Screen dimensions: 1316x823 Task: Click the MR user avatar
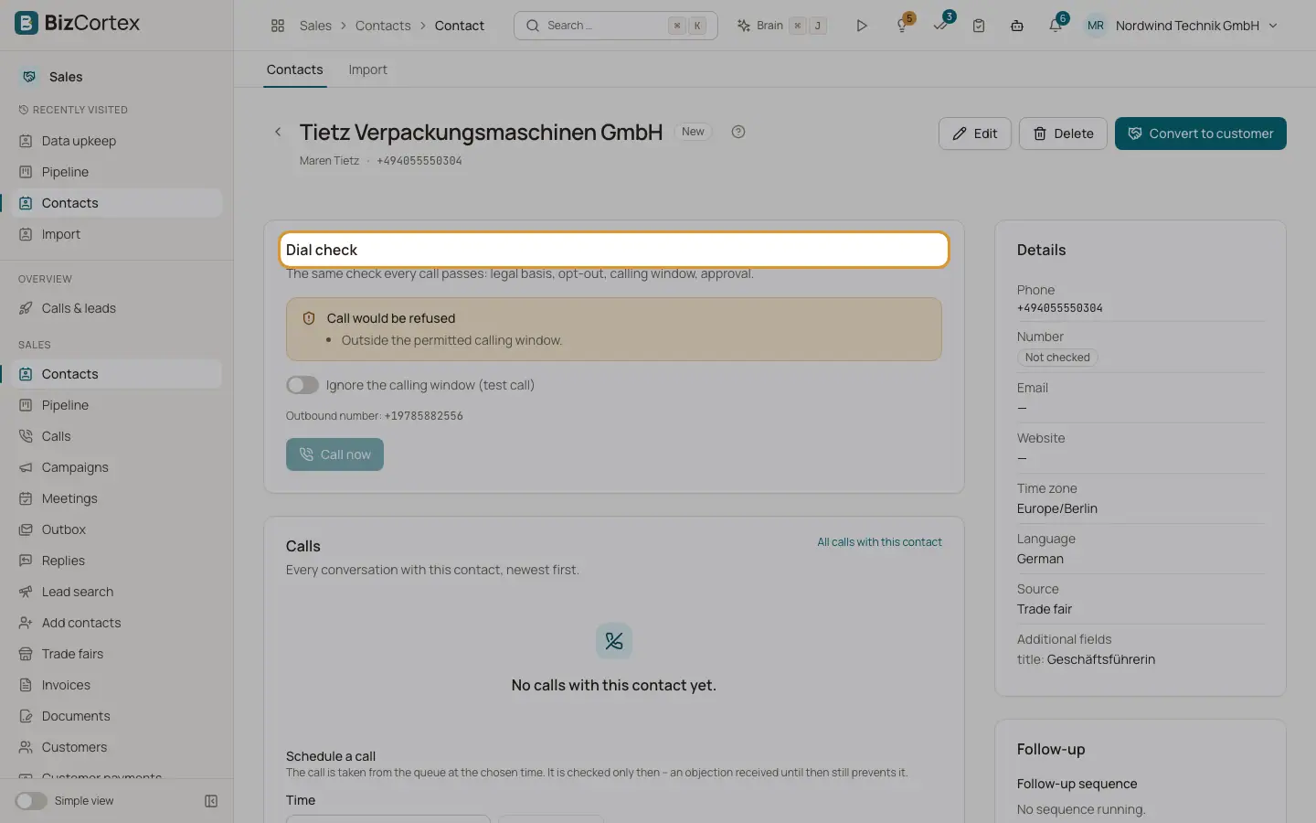click(x=1095, y=26)
